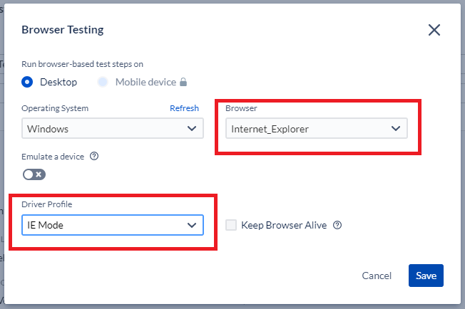Click the Refresh link above Operating System
The height and width of the screenshot is (309, 465).
tap(184, 108)
